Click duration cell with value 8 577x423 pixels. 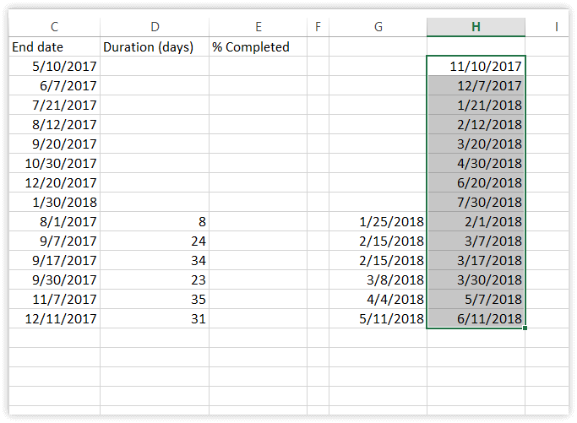(x=155, y=221)
